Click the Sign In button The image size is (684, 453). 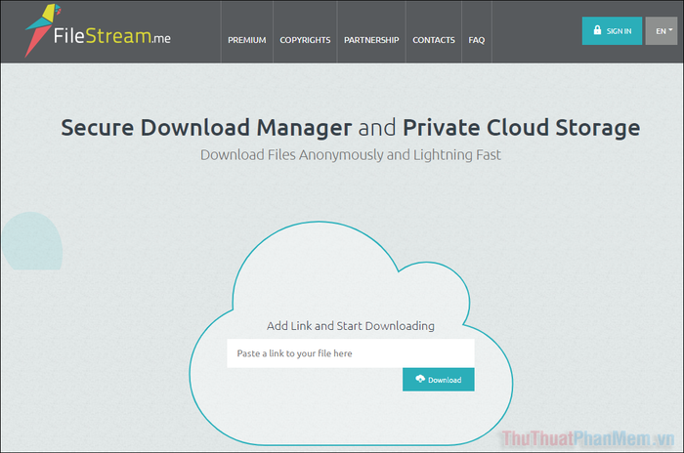(x=612, y=31)
